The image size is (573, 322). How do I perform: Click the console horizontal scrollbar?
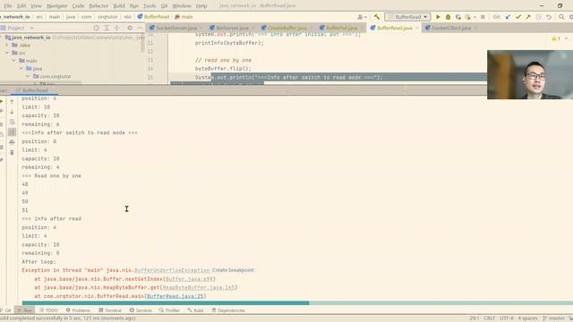point(166,303)
